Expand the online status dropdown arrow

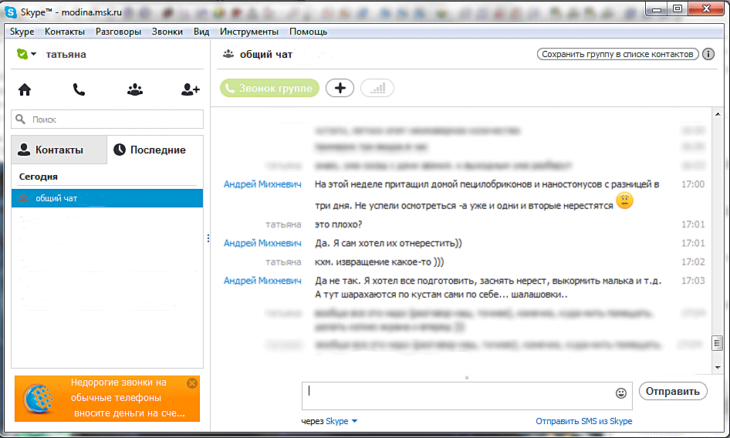coord(33,55)
